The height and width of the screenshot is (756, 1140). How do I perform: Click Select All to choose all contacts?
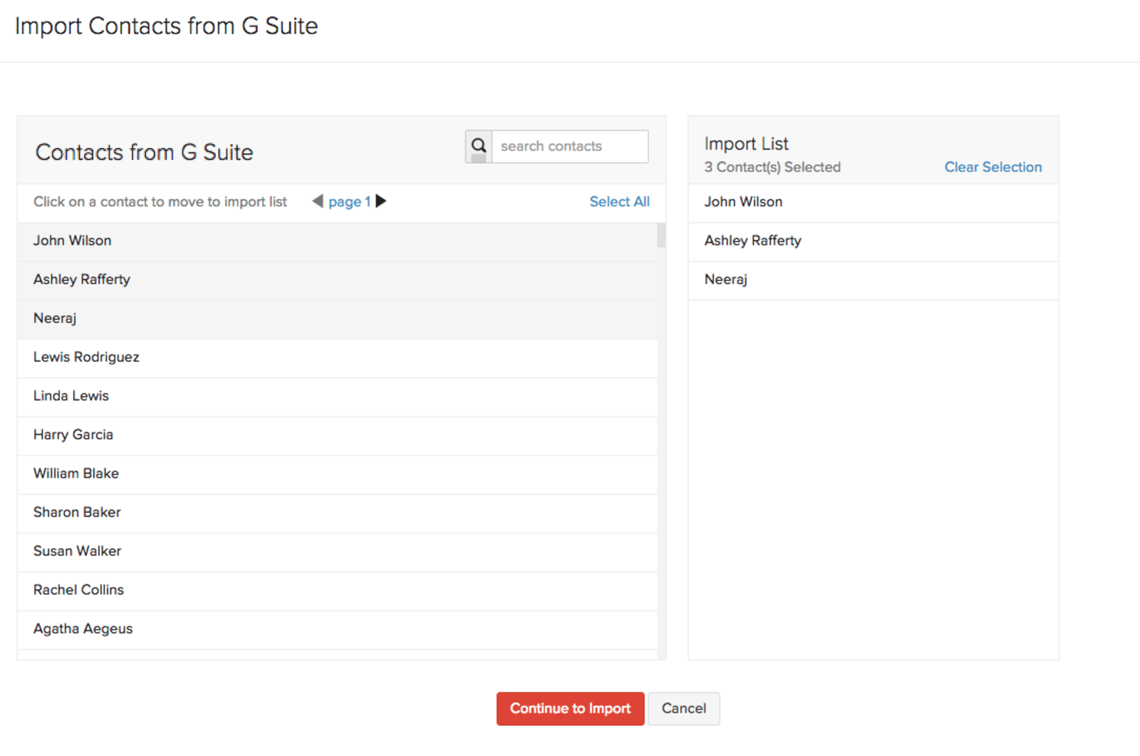pyautogui.click(x=619, y=201)
